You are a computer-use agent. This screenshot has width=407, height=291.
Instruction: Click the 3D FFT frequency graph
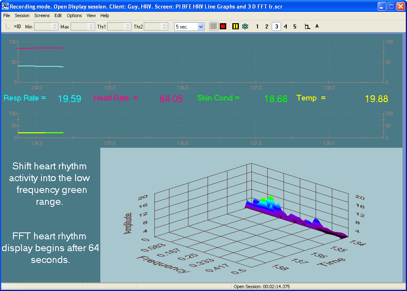251,215
